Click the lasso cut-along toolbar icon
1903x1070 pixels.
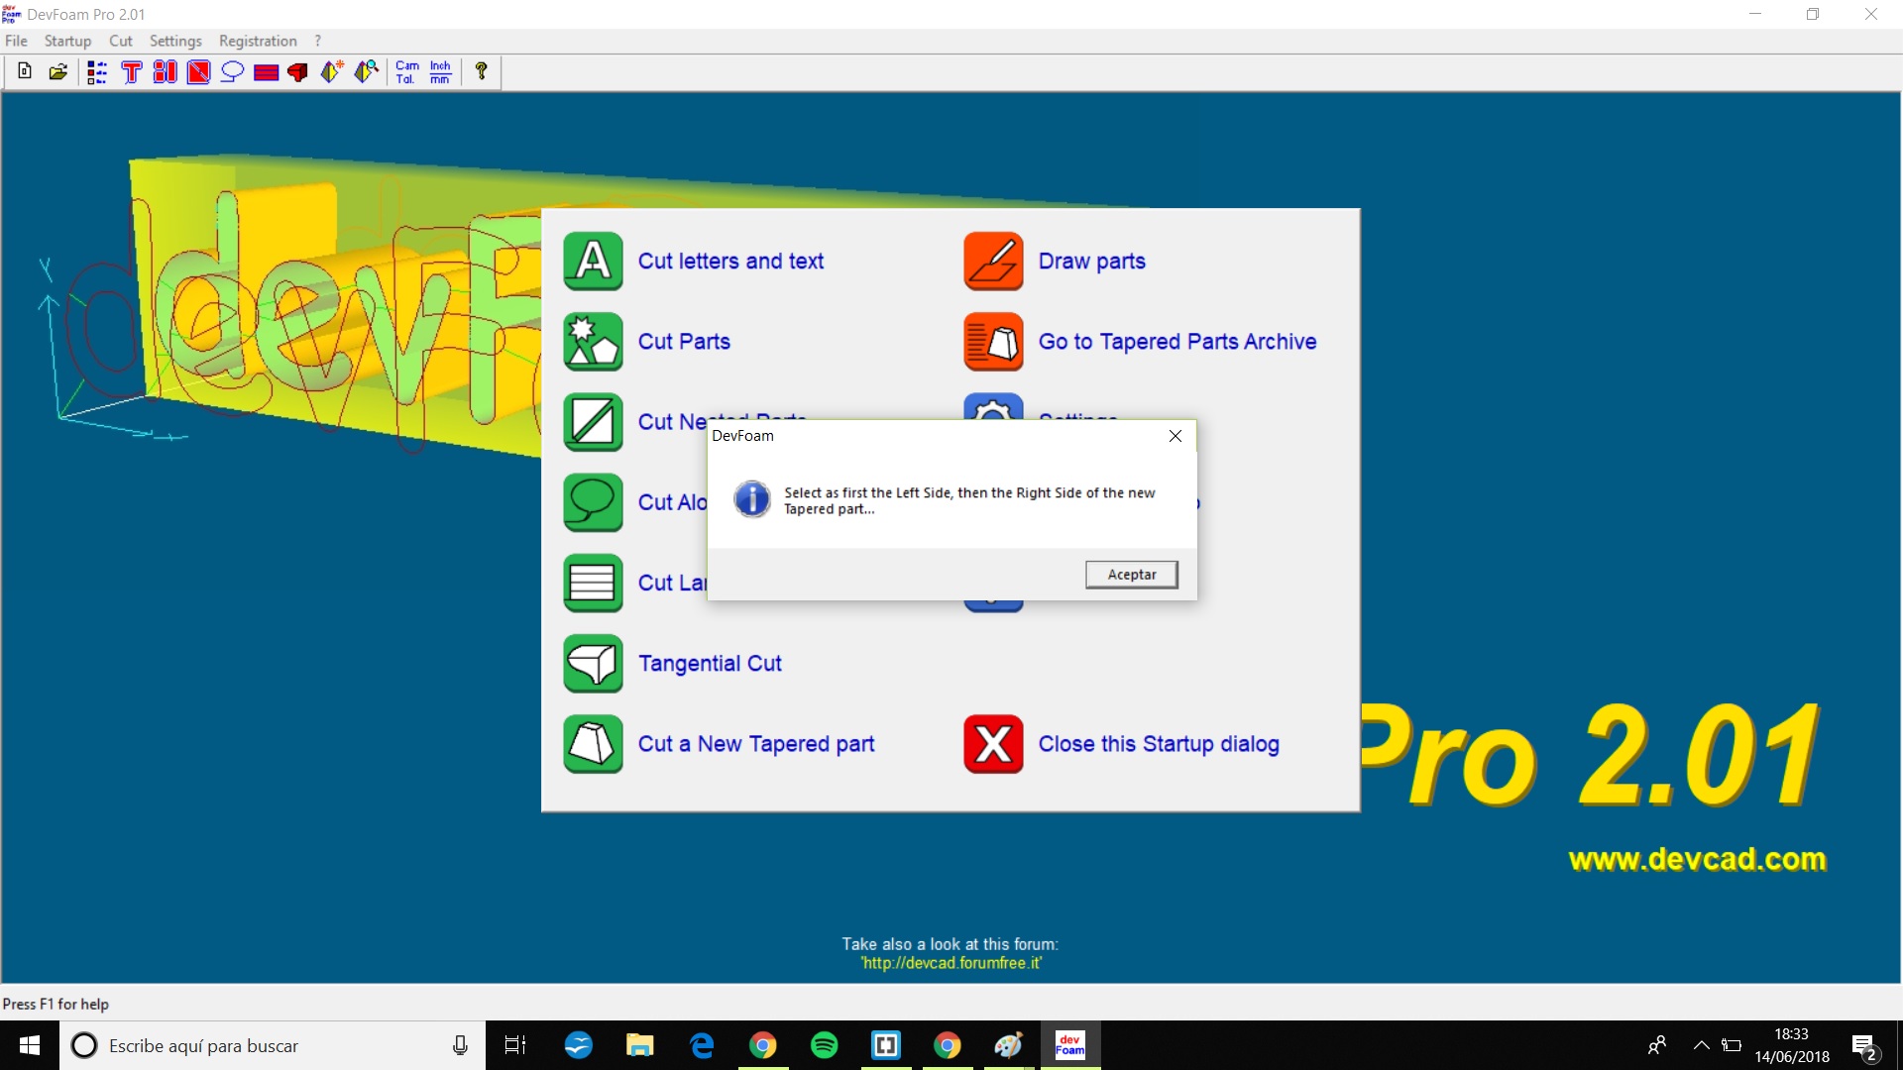[x=232, y=71]
